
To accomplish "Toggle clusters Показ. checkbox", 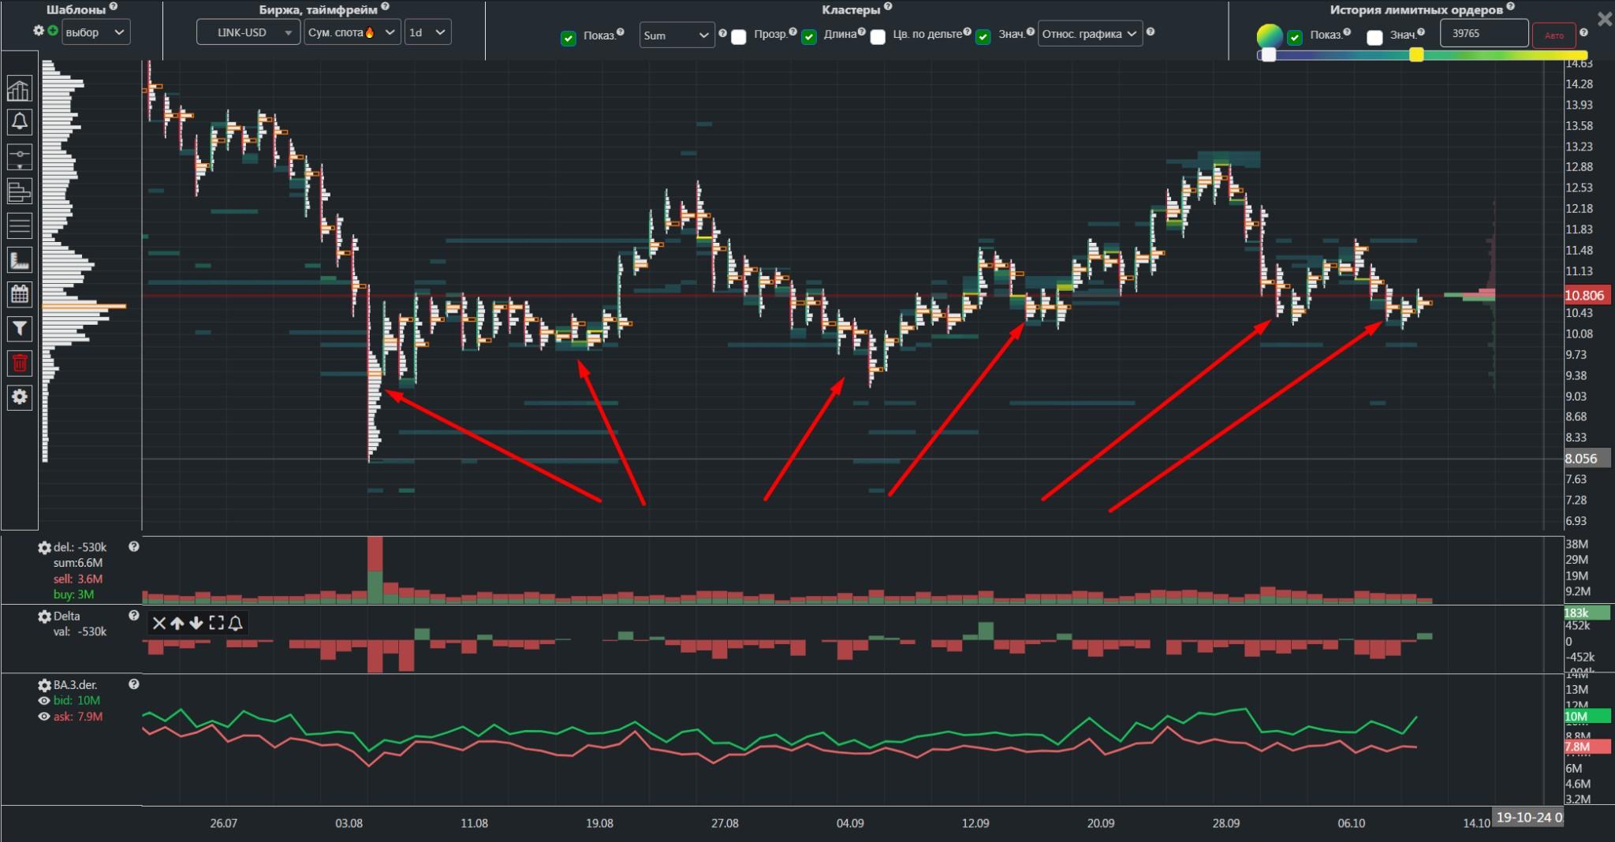I will pos(568,38).
